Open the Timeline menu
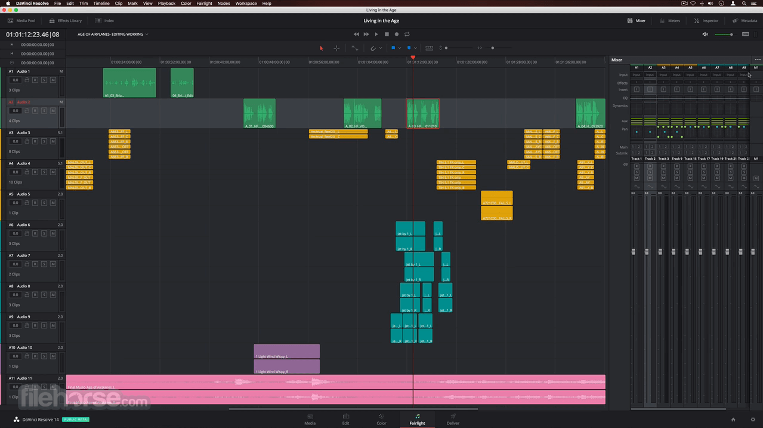 click(101, 4)
